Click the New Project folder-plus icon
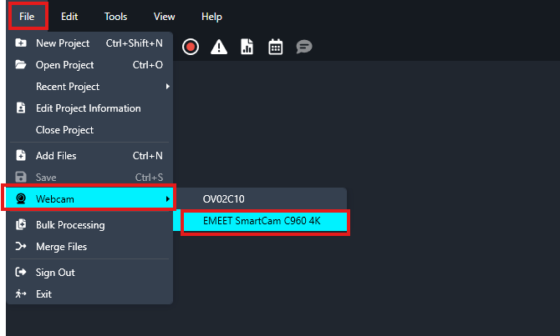The height and width of the screenshot is (336, 560). [x=21, y=43]
